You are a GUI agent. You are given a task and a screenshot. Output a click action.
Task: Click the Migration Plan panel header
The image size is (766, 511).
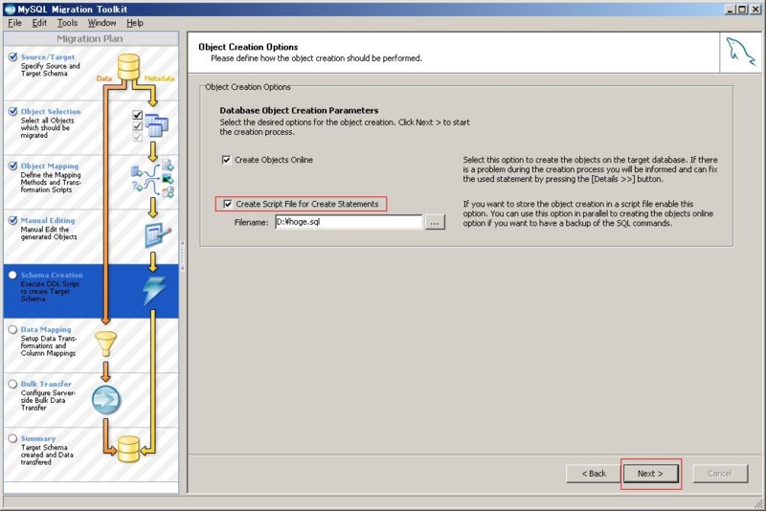coord(90,38)
